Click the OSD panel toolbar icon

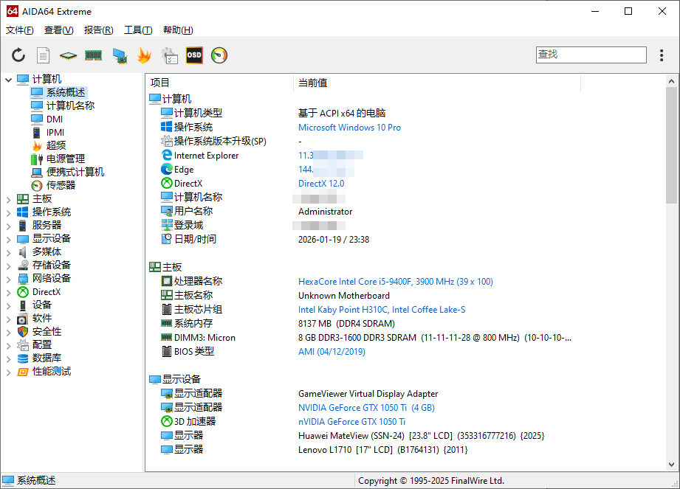click(x=194, y=55)
